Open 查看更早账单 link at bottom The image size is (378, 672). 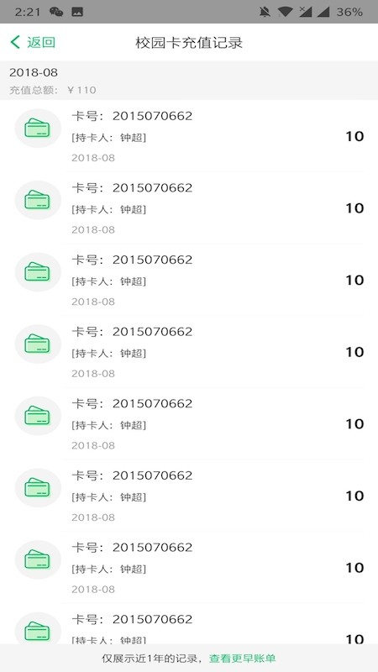point(242,659)
